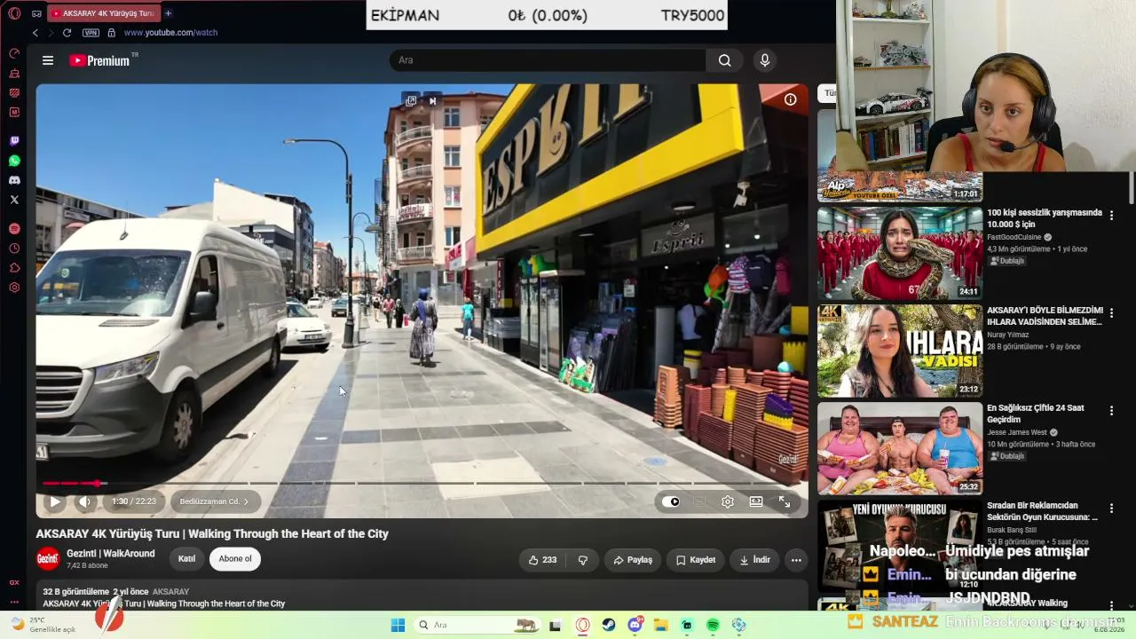Open browsing history clock icon in sidebar
The width and height of the screenshot is (1136, 639).
pyautogui.click(x=14, y=248)
